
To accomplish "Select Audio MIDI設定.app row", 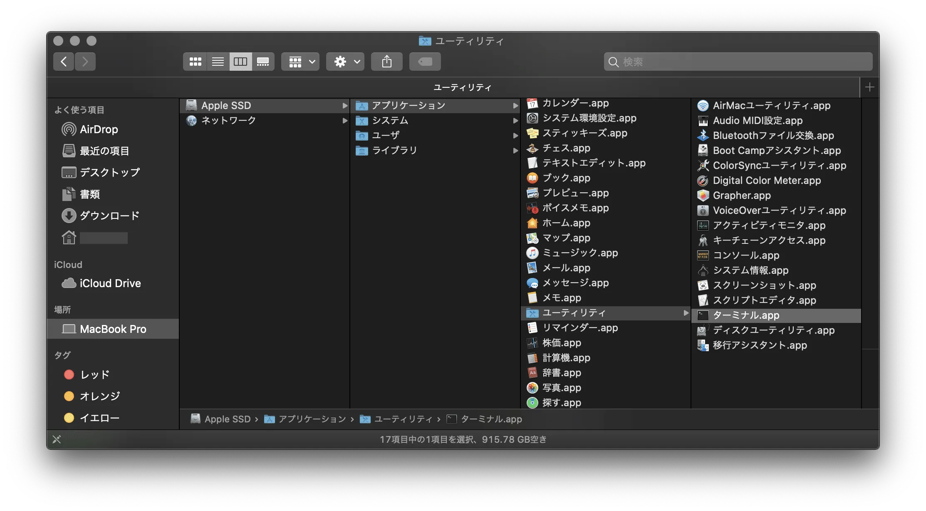I will click(776, 121).
